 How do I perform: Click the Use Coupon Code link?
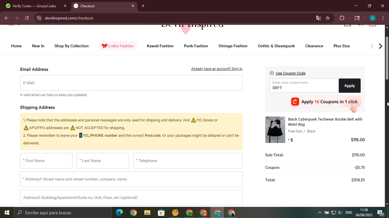[x=290, y=73]
